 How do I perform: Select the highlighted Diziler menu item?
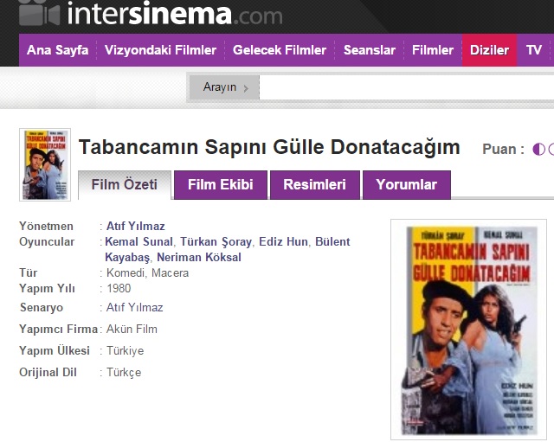(x=489, y=50)
